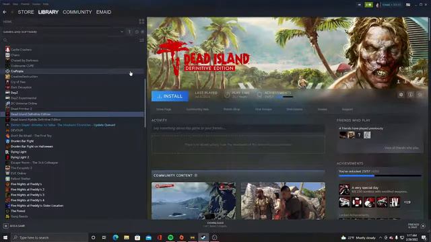
Task: Open Friends & Chat
Action: tap(416, 226)
